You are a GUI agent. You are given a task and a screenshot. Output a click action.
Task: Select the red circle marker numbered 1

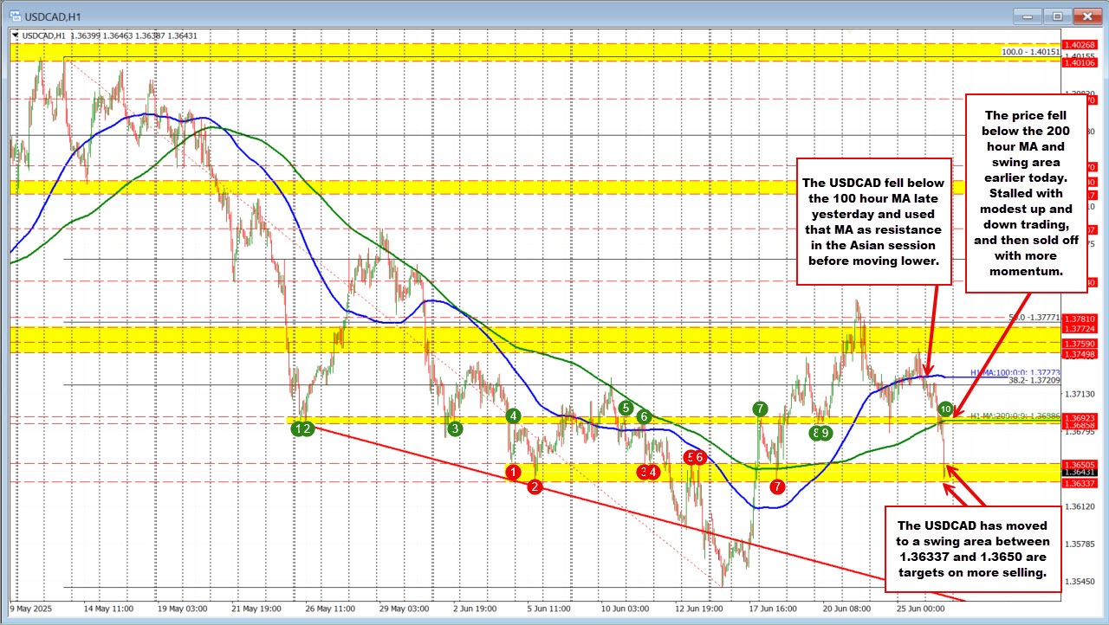pos(514,472)
